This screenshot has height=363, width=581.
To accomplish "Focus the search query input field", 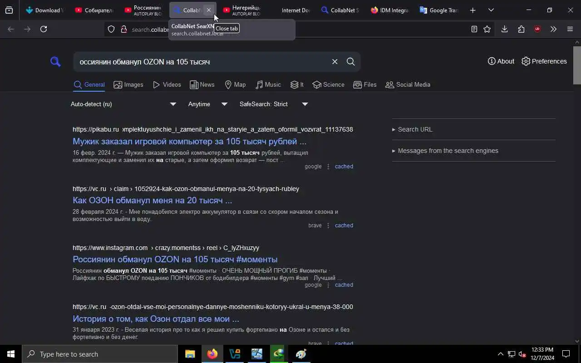I will click(202, 62).
